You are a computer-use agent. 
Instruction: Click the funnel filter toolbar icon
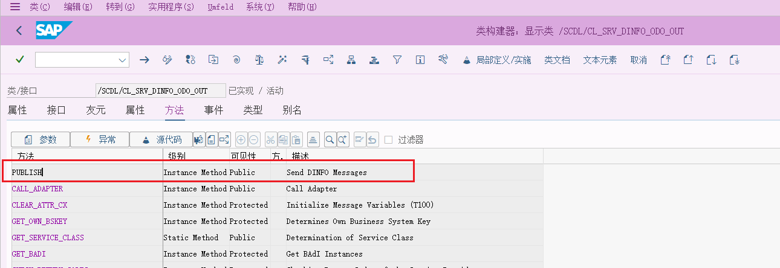(x=397, y=59)
